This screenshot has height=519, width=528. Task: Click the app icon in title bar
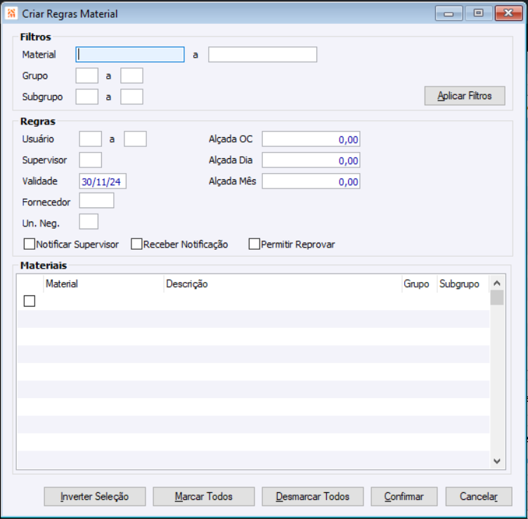coord(11,13)
